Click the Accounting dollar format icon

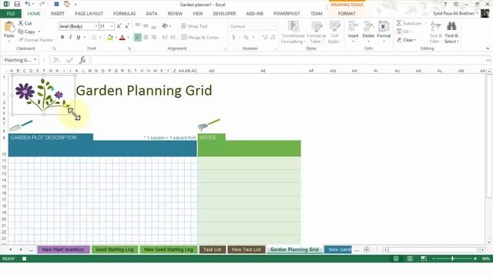pos(233,38)
